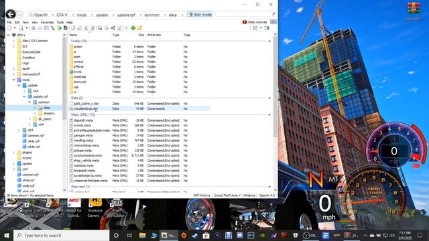Click the dark save toolbar icon
The image size is (429, 241).
(x=66, y=28)
